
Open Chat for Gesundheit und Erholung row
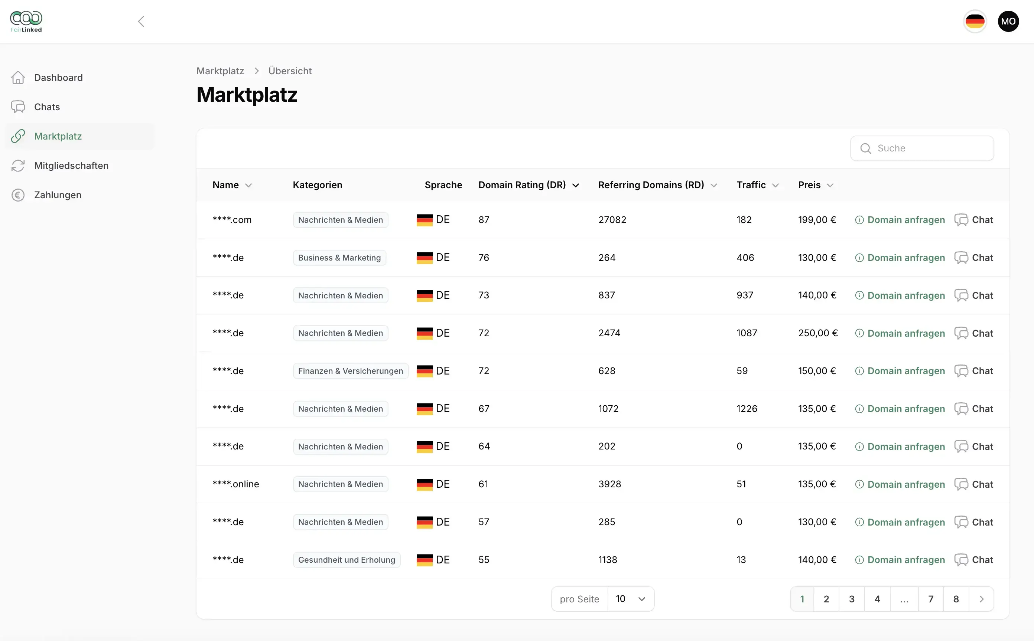click(x=973, y=560)
